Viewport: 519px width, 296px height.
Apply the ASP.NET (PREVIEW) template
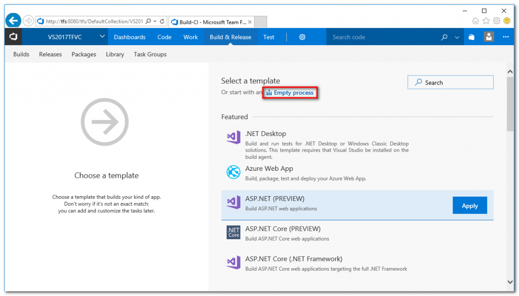[x=470, y=206]
